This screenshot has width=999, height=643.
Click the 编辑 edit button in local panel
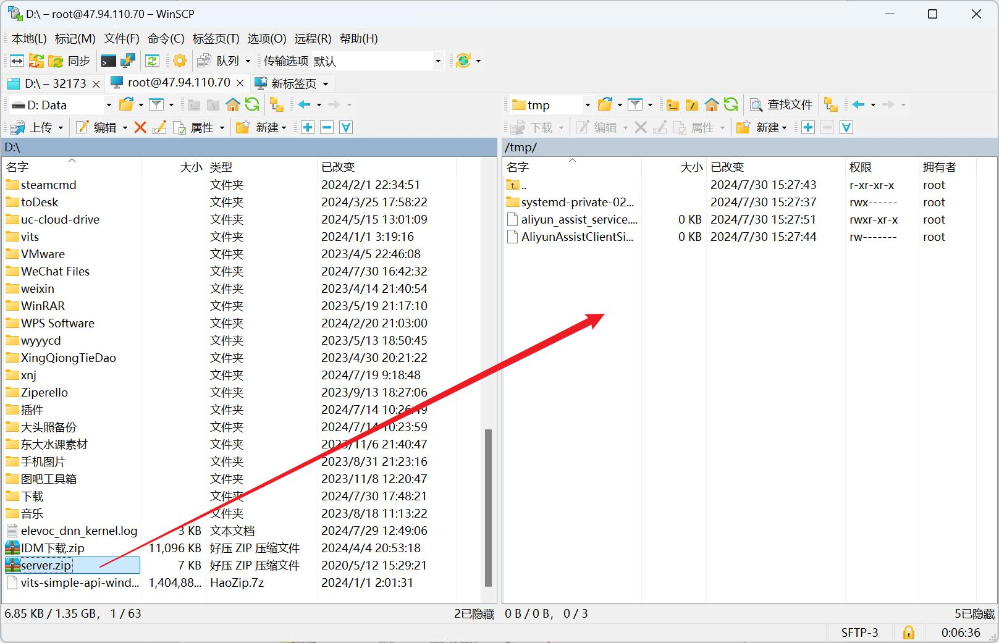click(x=96, y=128)
